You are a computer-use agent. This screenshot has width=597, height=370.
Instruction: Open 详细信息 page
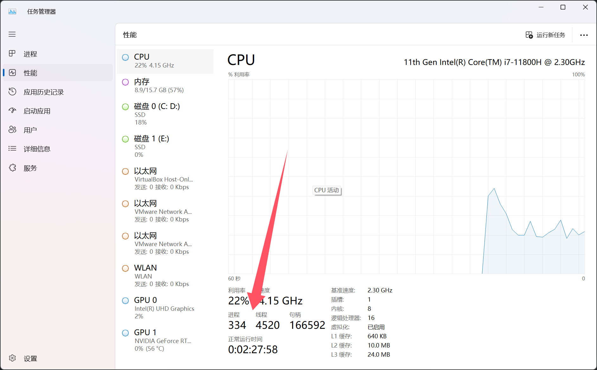click(x=57, y=149)
